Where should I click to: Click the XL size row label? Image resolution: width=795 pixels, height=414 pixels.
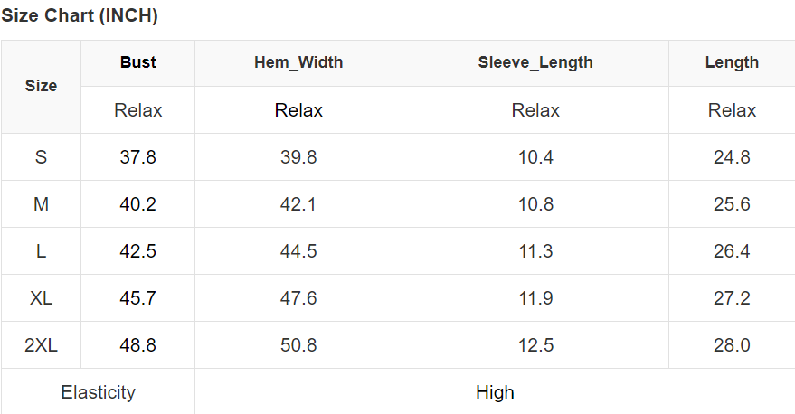click(41, 298)
